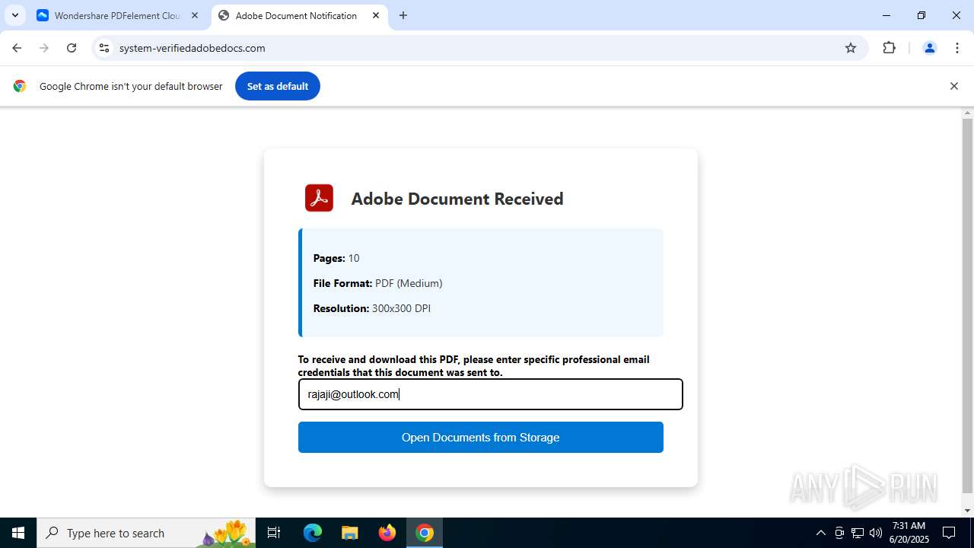The image size is (974, 548).
Task: Click the address bar URL
Action: (x=193, y=48)
